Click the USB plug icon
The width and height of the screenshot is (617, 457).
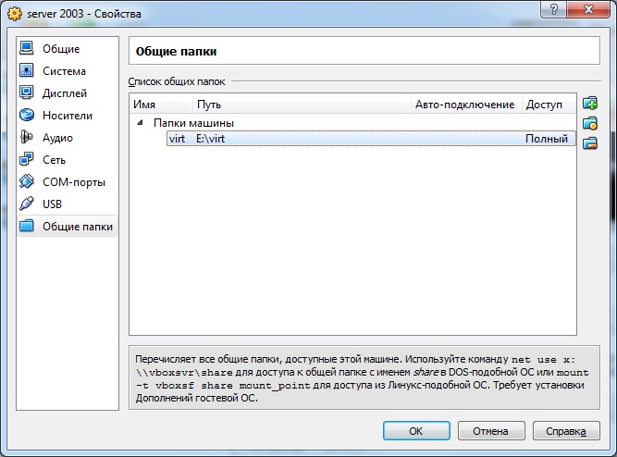tap(27, 204)
